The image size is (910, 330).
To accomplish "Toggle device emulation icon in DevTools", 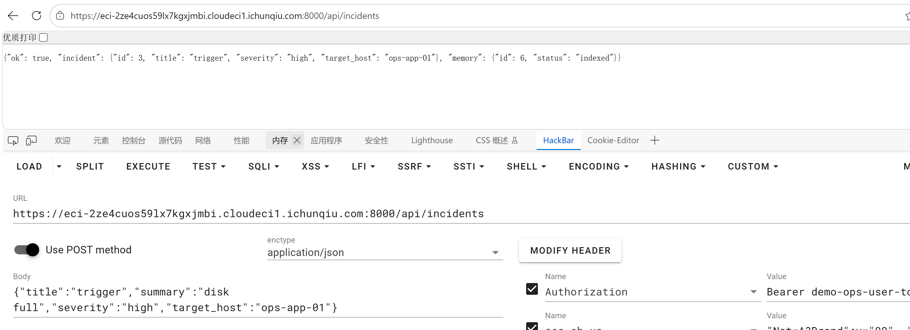I will tap(31, 141).
